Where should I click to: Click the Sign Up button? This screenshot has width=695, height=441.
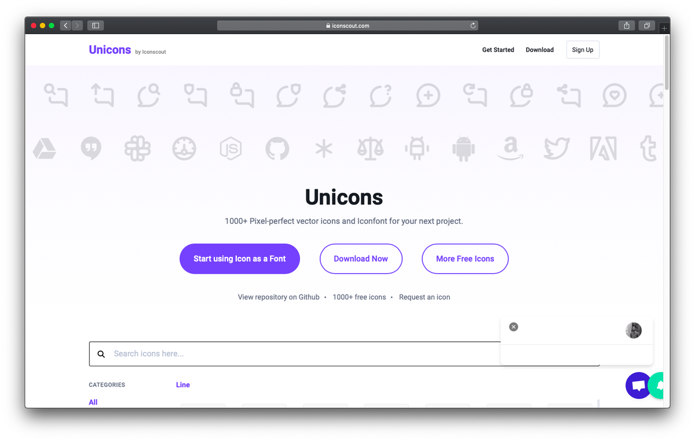pyautogui.click(x=583, y=50)
